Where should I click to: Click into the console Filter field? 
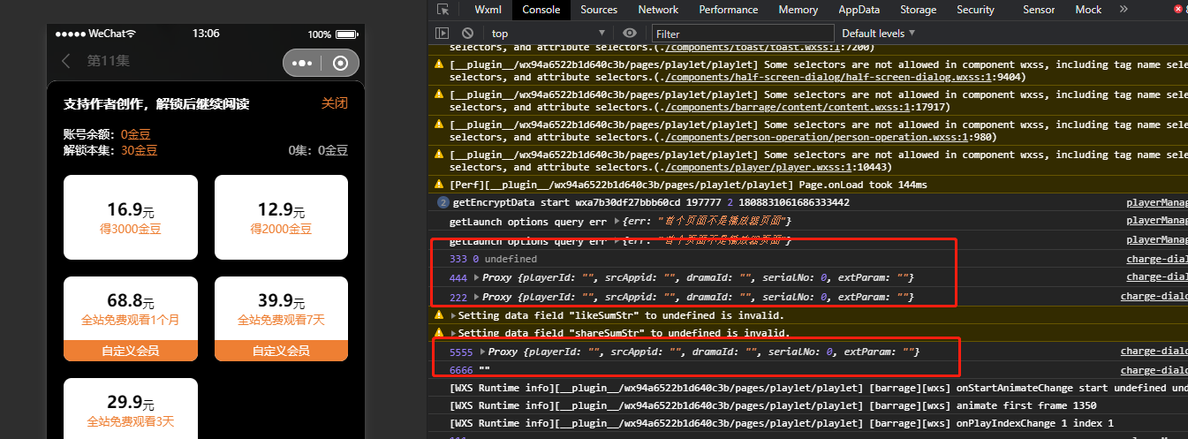pyautogui.click(x=742, y=34)
